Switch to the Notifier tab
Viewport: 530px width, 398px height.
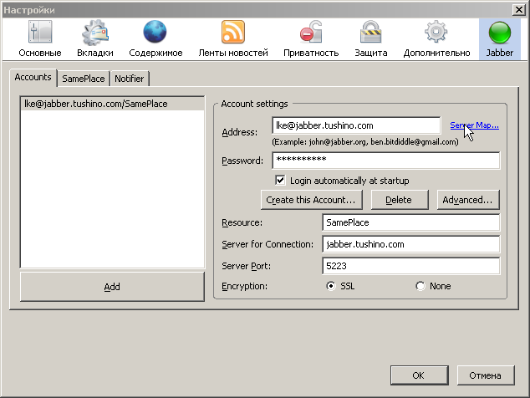(x=129, y=79)
